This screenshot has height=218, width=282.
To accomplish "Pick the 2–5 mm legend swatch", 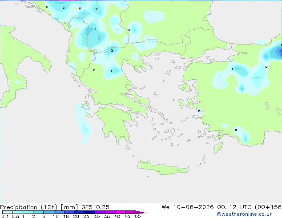I will [x=38, y=212].
